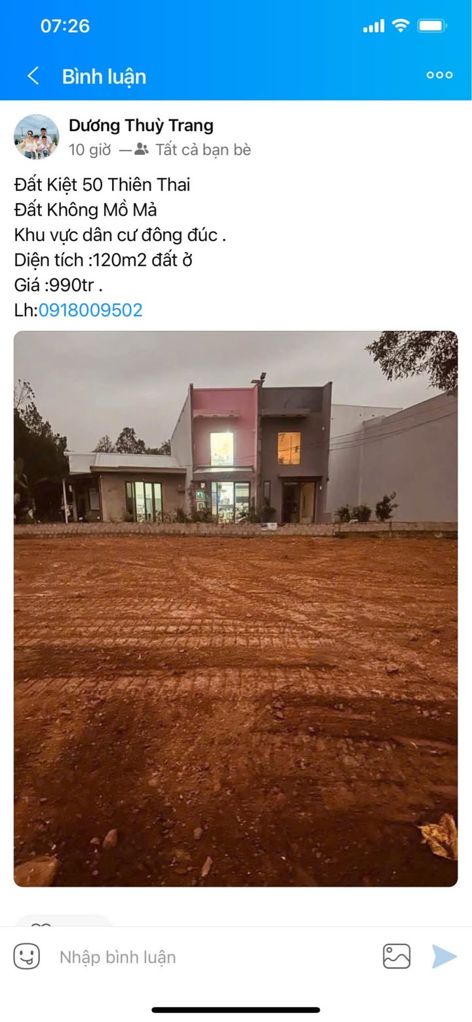This screenshot has width=472, height=1022.
Task: Attach a photo with the image icon
Action: coord(397,956)
